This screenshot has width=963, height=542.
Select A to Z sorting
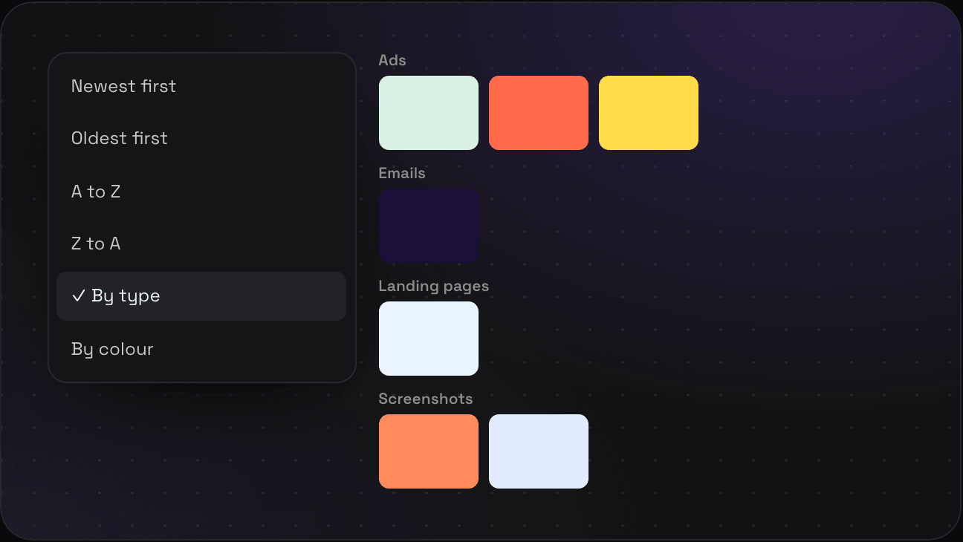click(201, 192)
